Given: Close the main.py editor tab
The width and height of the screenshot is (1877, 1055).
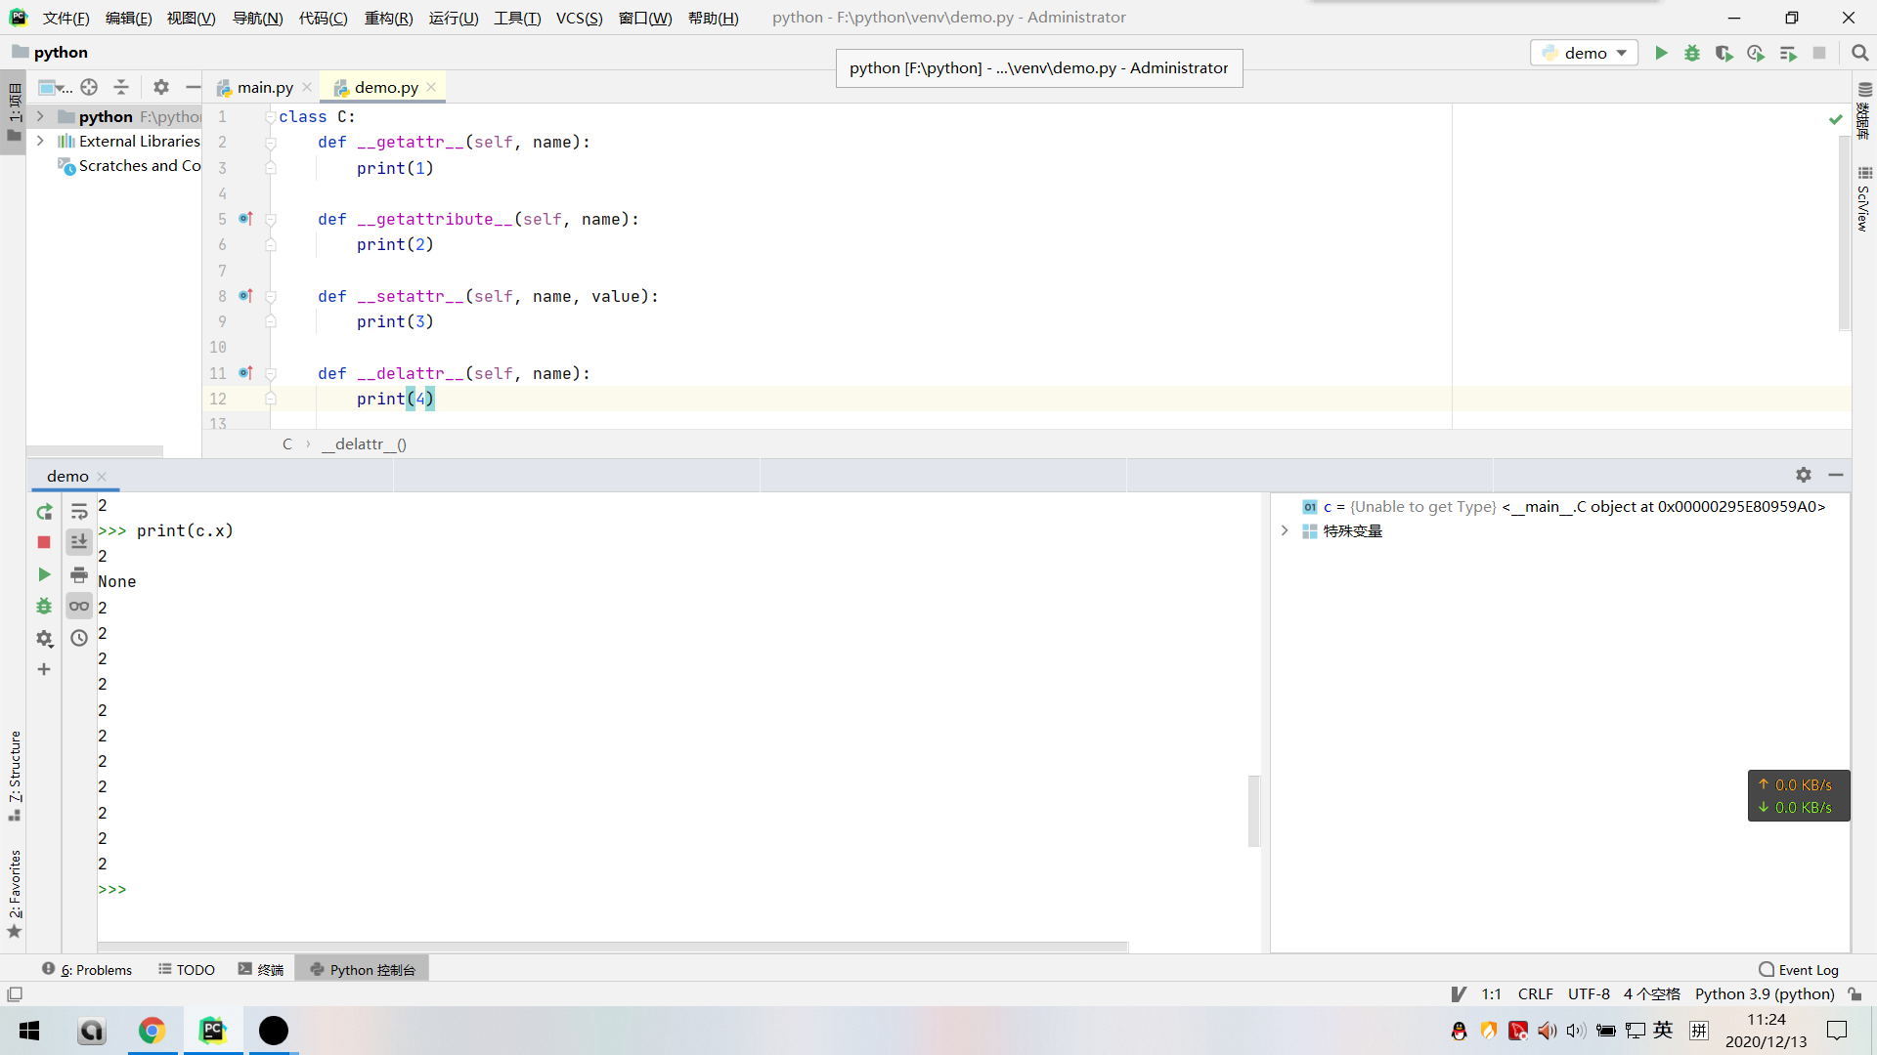Looking at the screenshot, I should click(x=307, y=87).
